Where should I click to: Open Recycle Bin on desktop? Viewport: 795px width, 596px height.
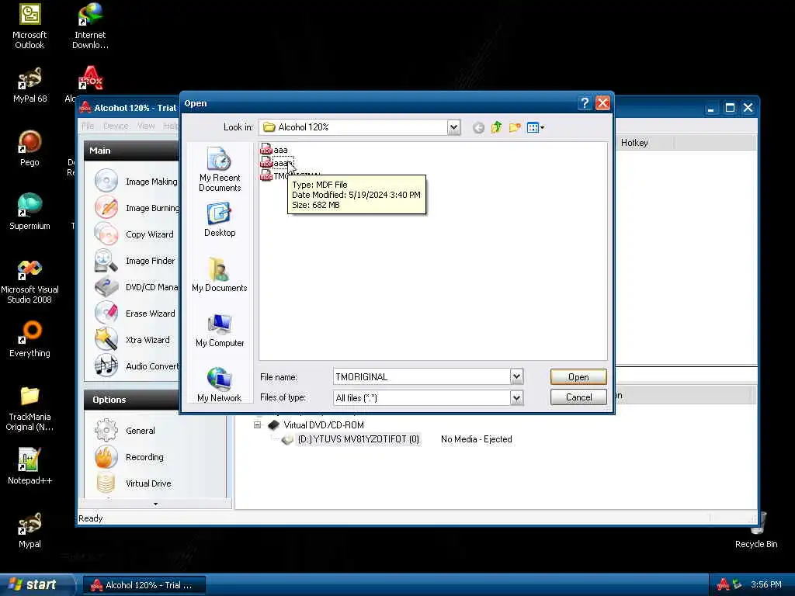point(756,530)
